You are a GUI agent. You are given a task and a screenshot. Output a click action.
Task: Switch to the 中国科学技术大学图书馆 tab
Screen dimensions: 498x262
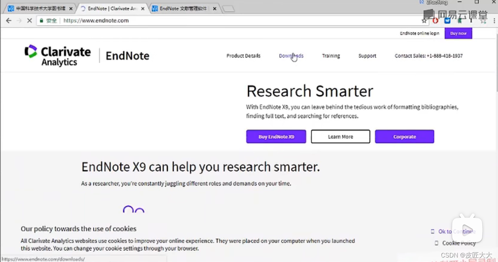38,8
